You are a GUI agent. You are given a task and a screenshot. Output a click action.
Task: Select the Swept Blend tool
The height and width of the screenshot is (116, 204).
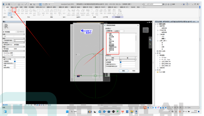pos(35,12)
